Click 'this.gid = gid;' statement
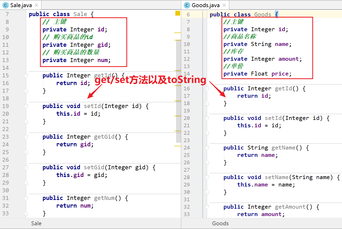342x229 pixels. 82,175
